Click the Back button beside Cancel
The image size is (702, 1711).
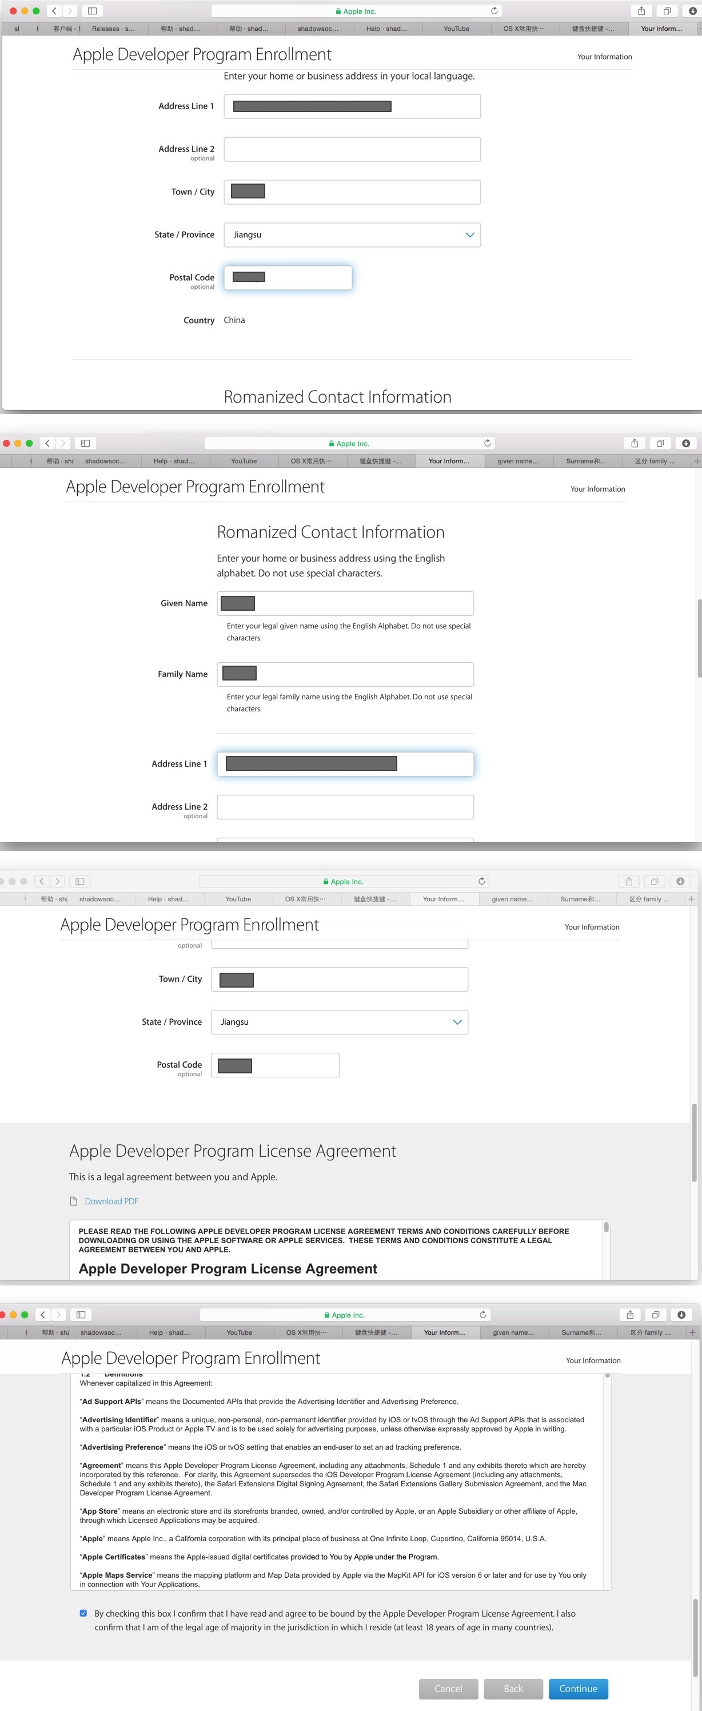pos(513,1689)
